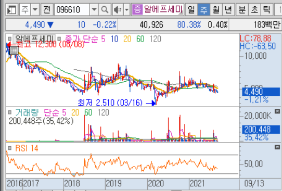
Task: Click the data grid table icon on chart
Action: click(x=14, y=50)
